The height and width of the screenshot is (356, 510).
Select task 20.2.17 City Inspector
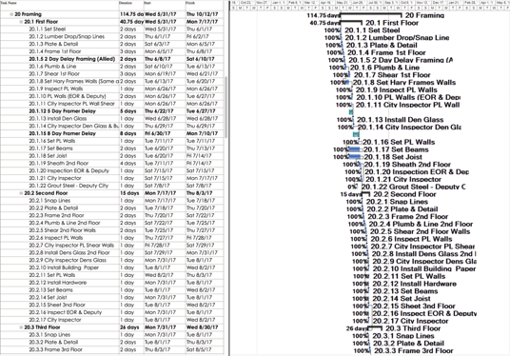pos(55,320)
